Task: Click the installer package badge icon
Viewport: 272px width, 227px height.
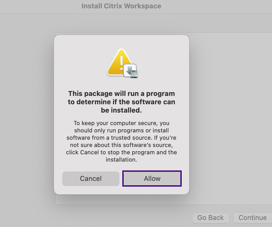Action: coord(130,71)
